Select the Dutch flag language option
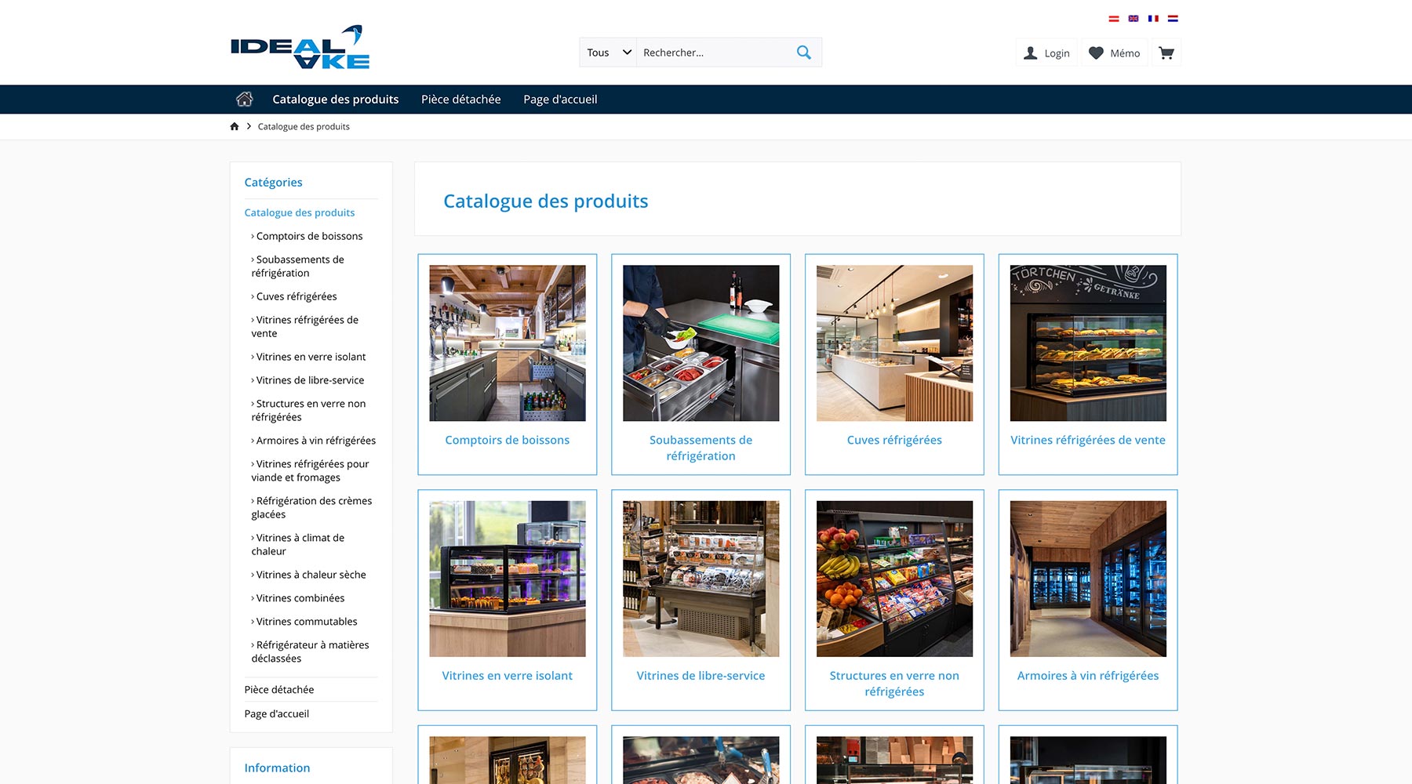 coord(1174,16)
